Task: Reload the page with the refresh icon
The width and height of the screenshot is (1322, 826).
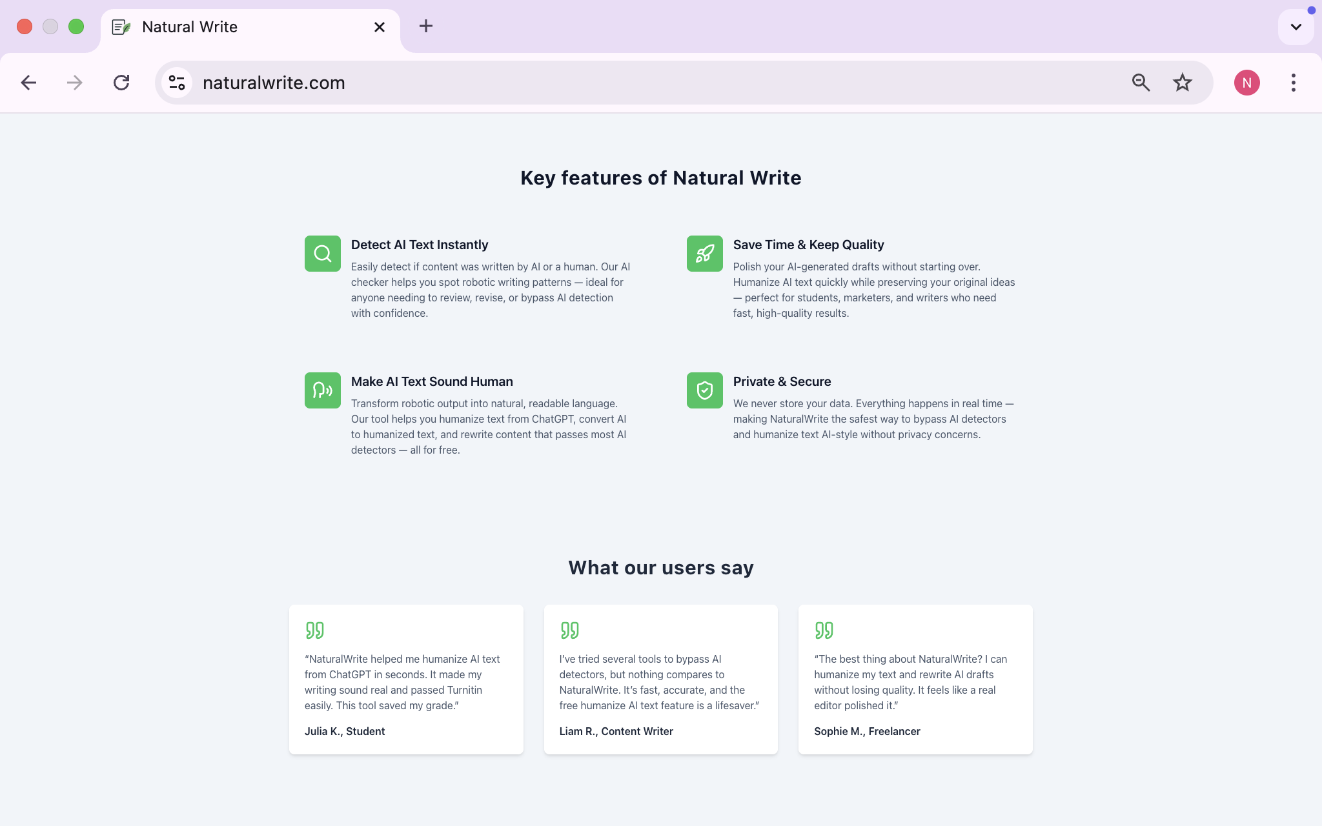Action: pos(121,83)
